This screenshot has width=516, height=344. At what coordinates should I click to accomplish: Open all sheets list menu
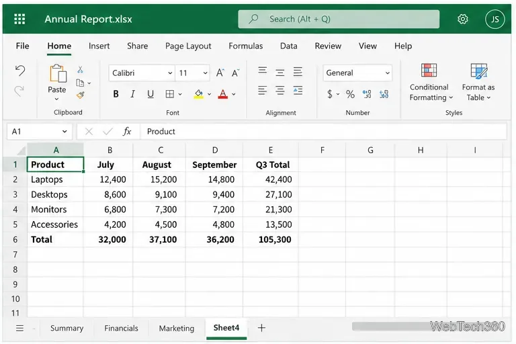19,328
